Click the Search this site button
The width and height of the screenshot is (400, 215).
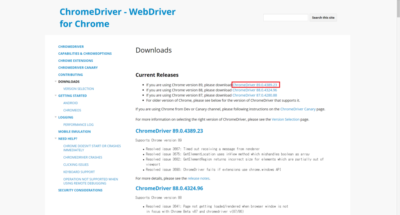click(323, 18)
